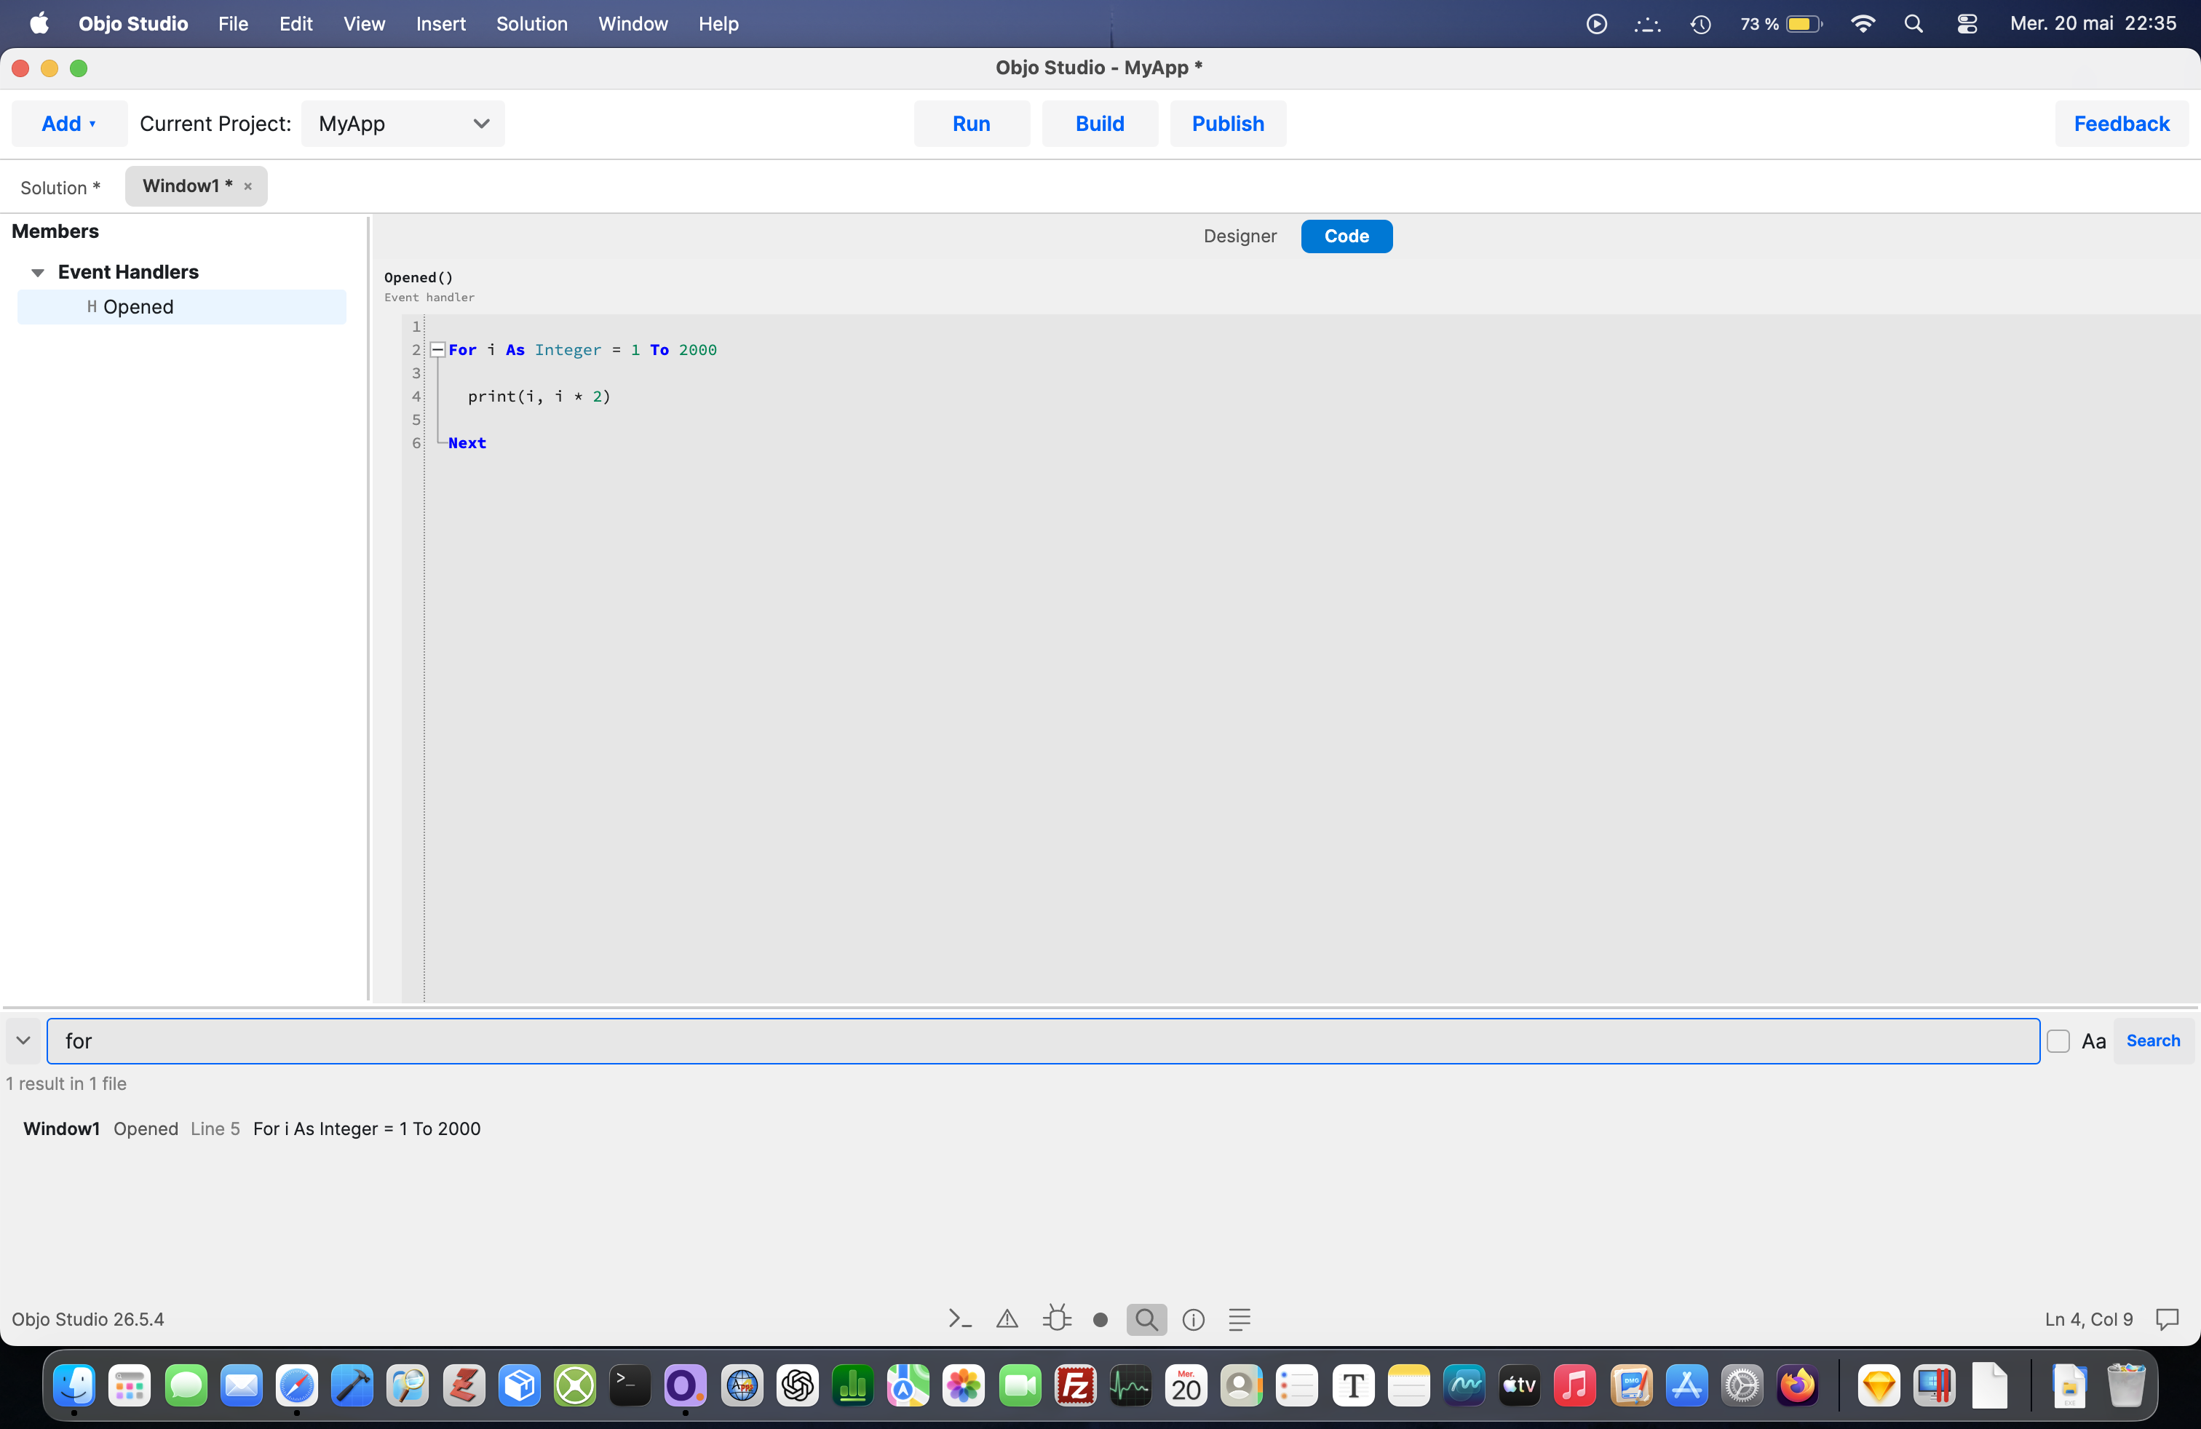The height and width of the screenshot is (1429, 2201).
Task: Open the debugger bug icon panel
Action: (1056, 1319)
